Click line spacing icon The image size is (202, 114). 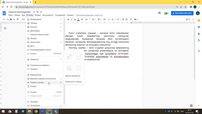point(104,19)
